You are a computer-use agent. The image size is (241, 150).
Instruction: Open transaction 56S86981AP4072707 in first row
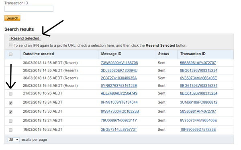198,63
